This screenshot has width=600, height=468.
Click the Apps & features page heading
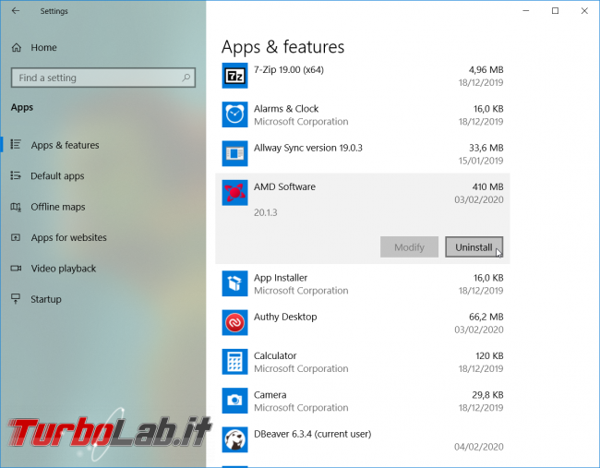point(282,47)
